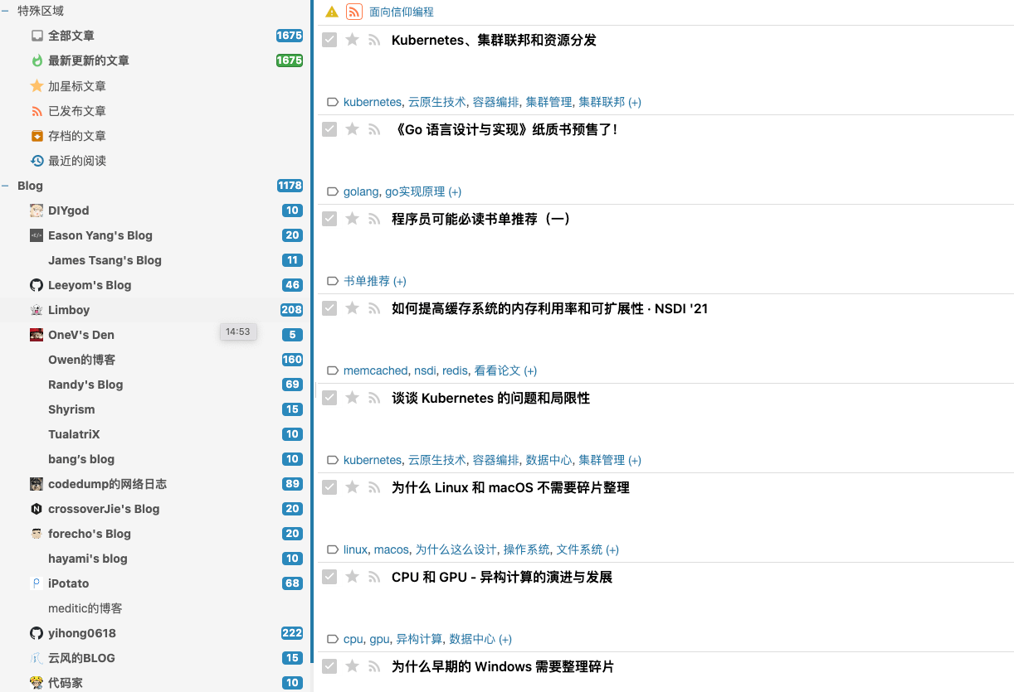
Task: Click publish RSS icon for 《Go 语言设计与实现》 article
Action: click(x=374, y=129)
